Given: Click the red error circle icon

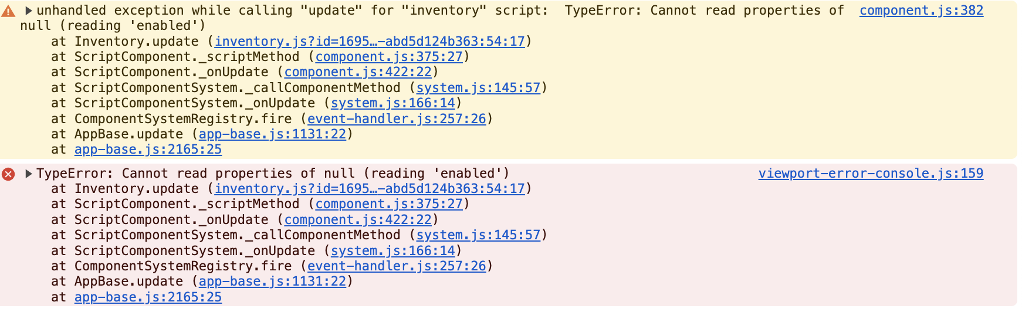Looking at the screenshot, I should (x=8, y=174).
